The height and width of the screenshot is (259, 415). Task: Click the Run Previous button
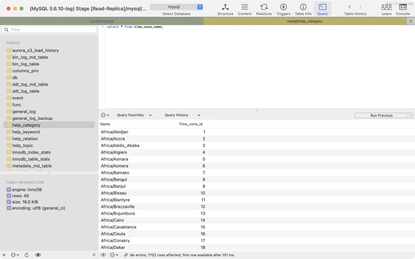(381, 116)
